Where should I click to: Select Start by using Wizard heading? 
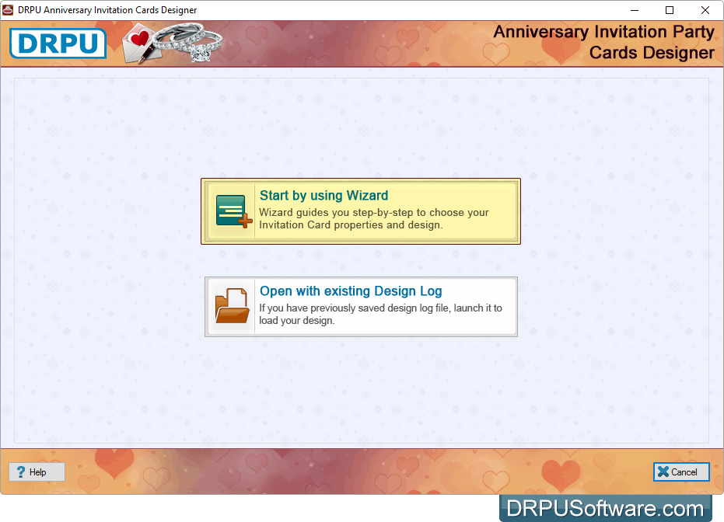click(x=324, y=196)
